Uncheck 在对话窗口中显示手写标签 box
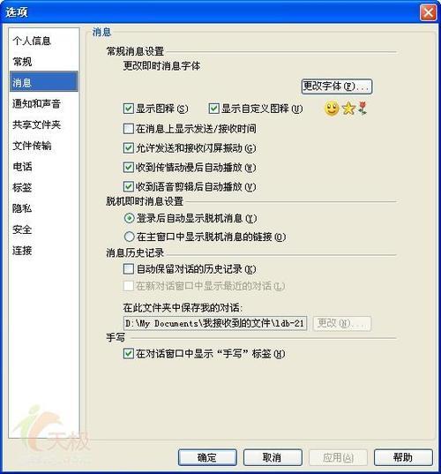Screen dimensions: 441x474 click(129, 353)
